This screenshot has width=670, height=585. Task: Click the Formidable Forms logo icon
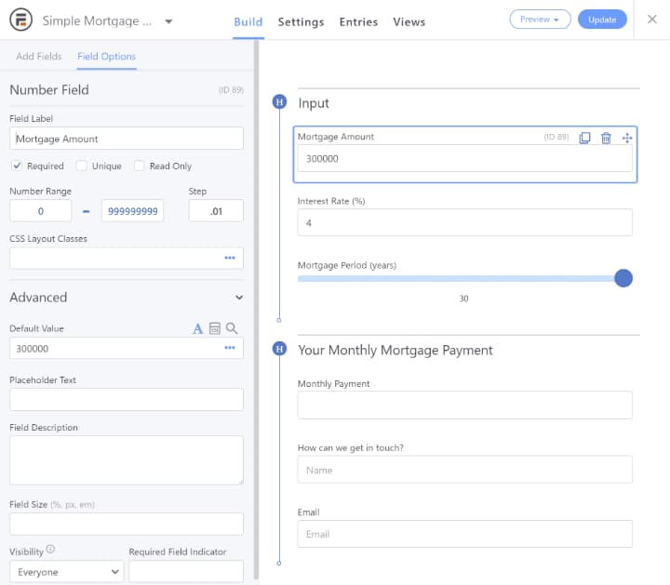(20, 20)
